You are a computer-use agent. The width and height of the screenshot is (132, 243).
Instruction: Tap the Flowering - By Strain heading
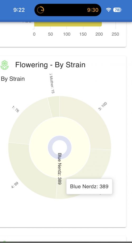50,65
